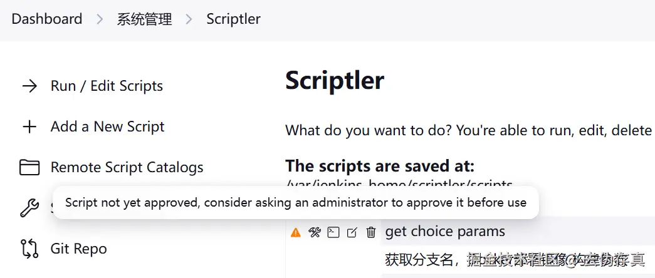Click the wrench settings icon in the sidebar
This screenshot has height=278, width=655.
coord(29,207)
